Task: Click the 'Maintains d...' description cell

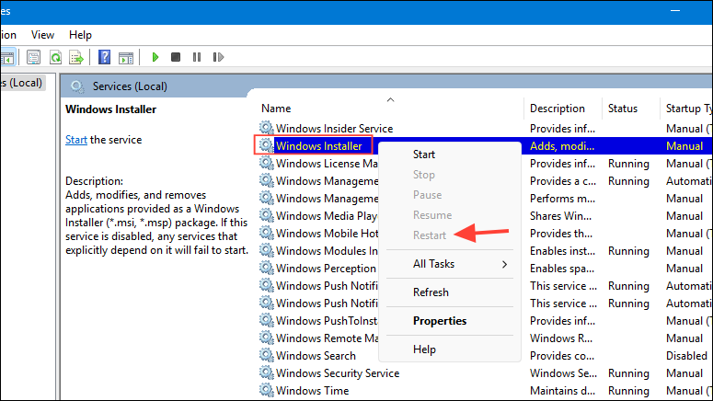Action: [x=562, y=391]
